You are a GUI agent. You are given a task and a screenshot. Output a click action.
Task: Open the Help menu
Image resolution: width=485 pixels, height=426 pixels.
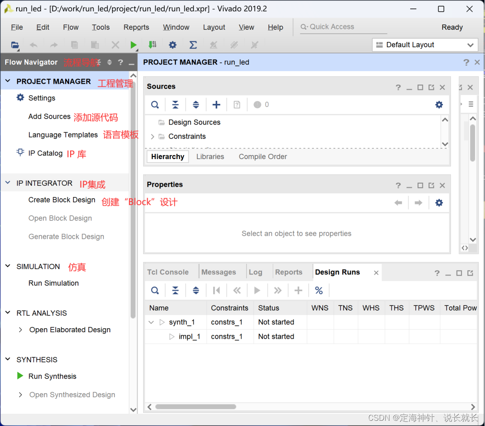(275, 27)
